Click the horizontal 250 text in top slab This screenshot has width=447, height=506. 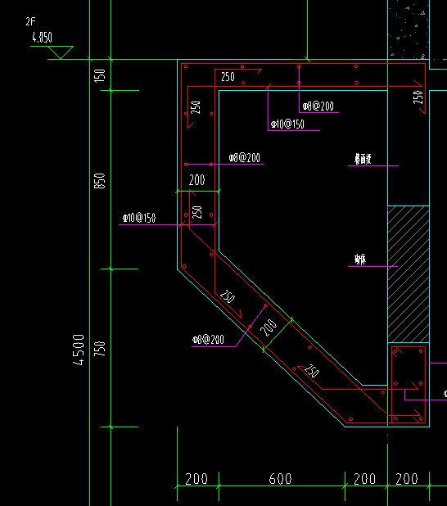pyautogui.click(x=228, y=77)
